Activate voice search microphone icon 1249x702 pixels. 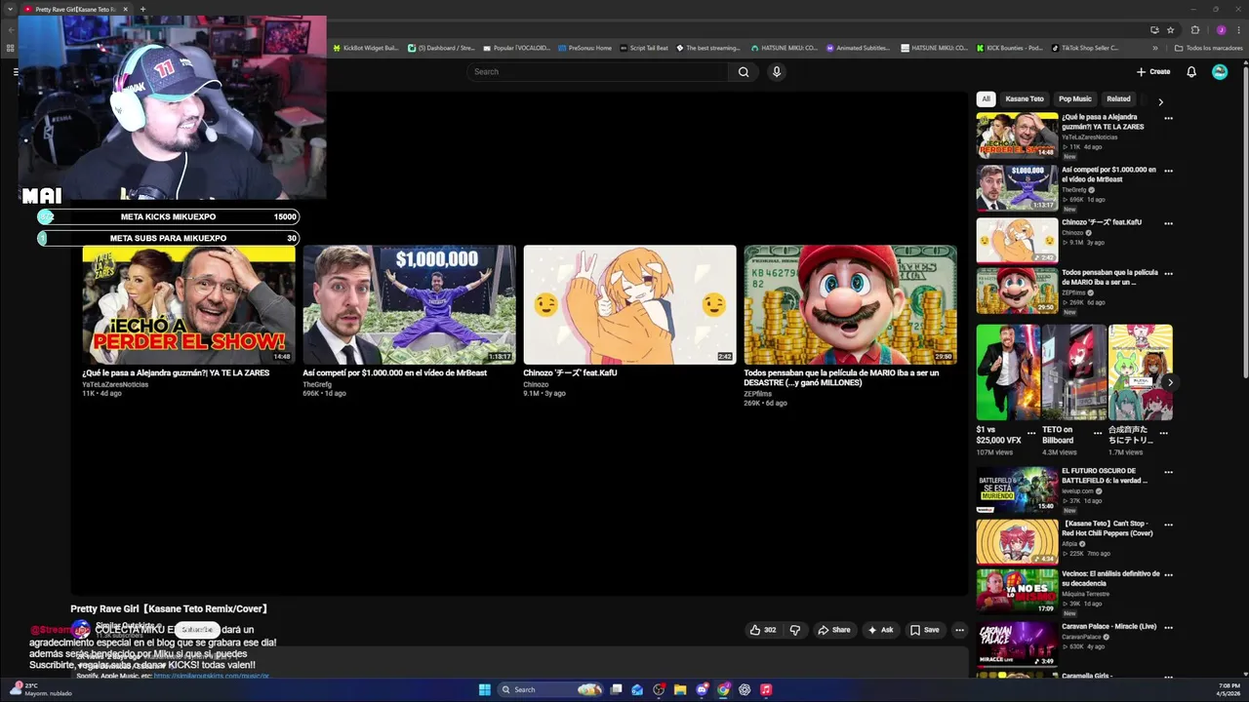coord(777,71)
